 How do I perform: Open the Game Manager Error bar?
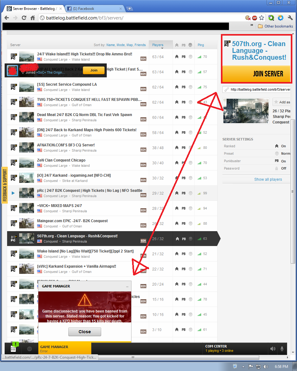65,349
